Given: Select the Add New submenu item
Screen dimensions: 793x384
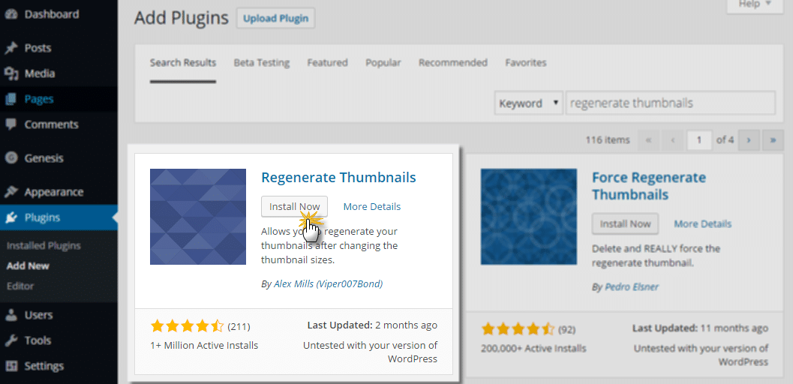Looking at the screenshot, I should 28,266.
